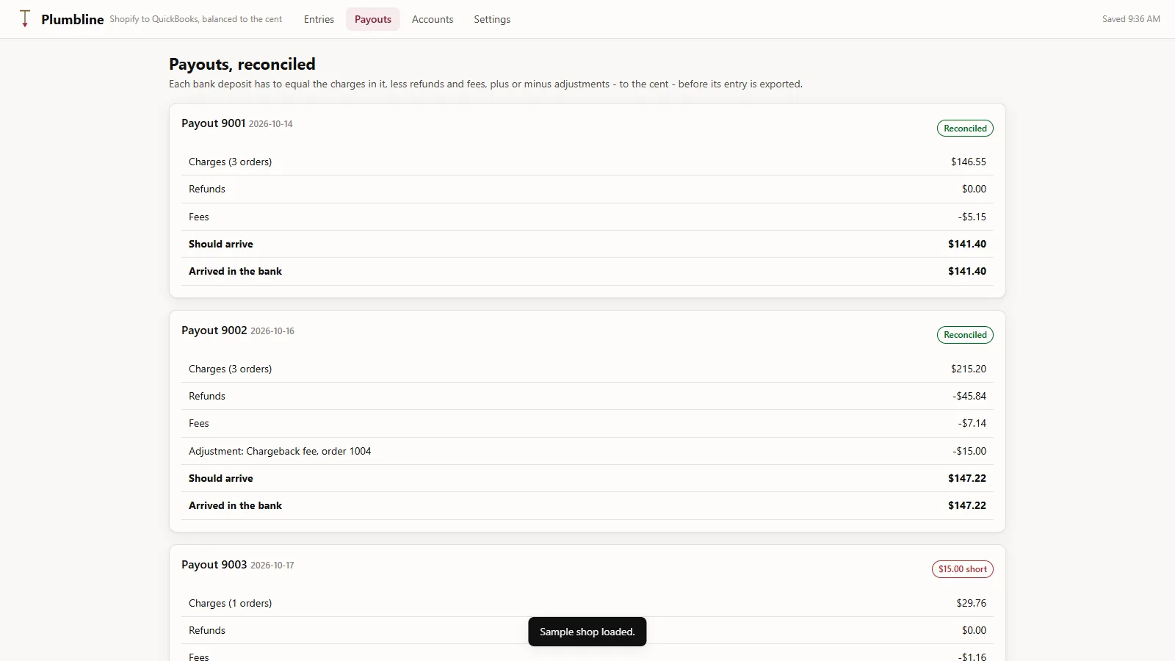Select the Payouts tab
1175x661 pixels.
(373, 19)
